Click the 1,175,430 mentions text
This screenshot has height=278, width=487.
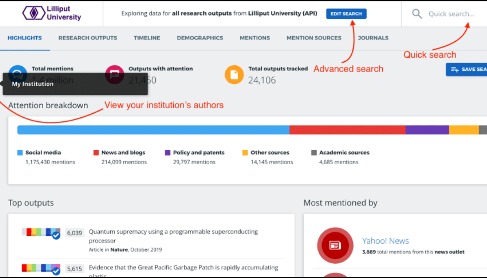50,162
